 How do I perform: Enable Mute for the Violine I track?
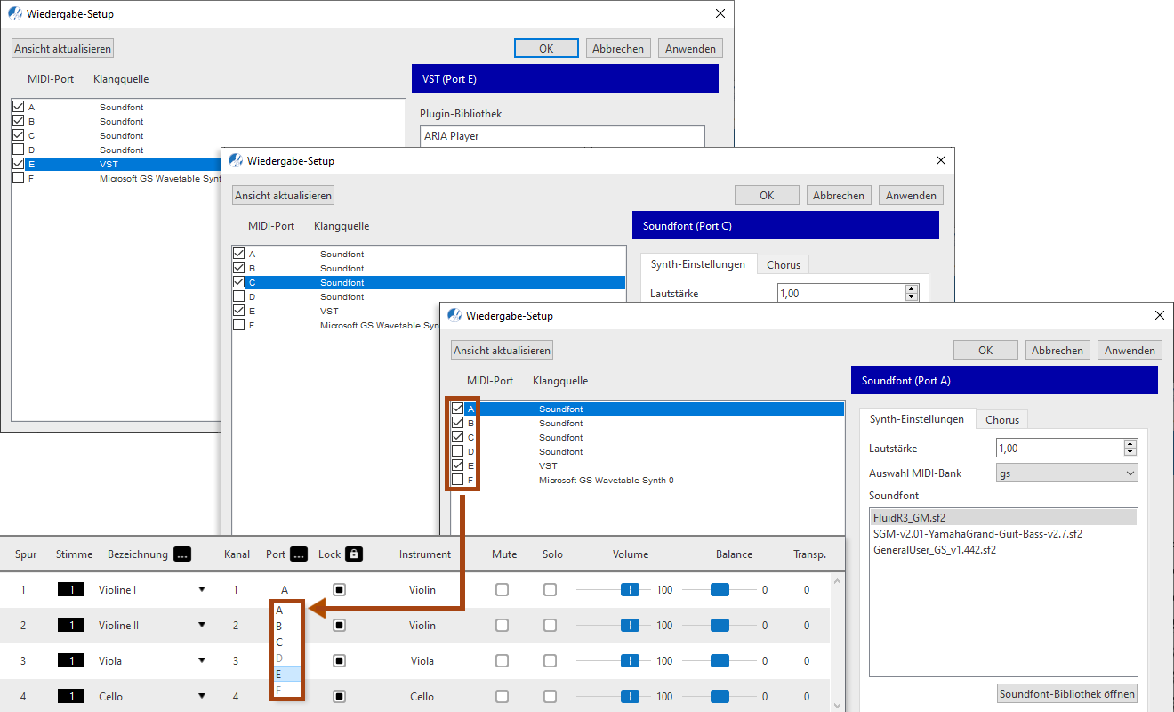(503, 589)
